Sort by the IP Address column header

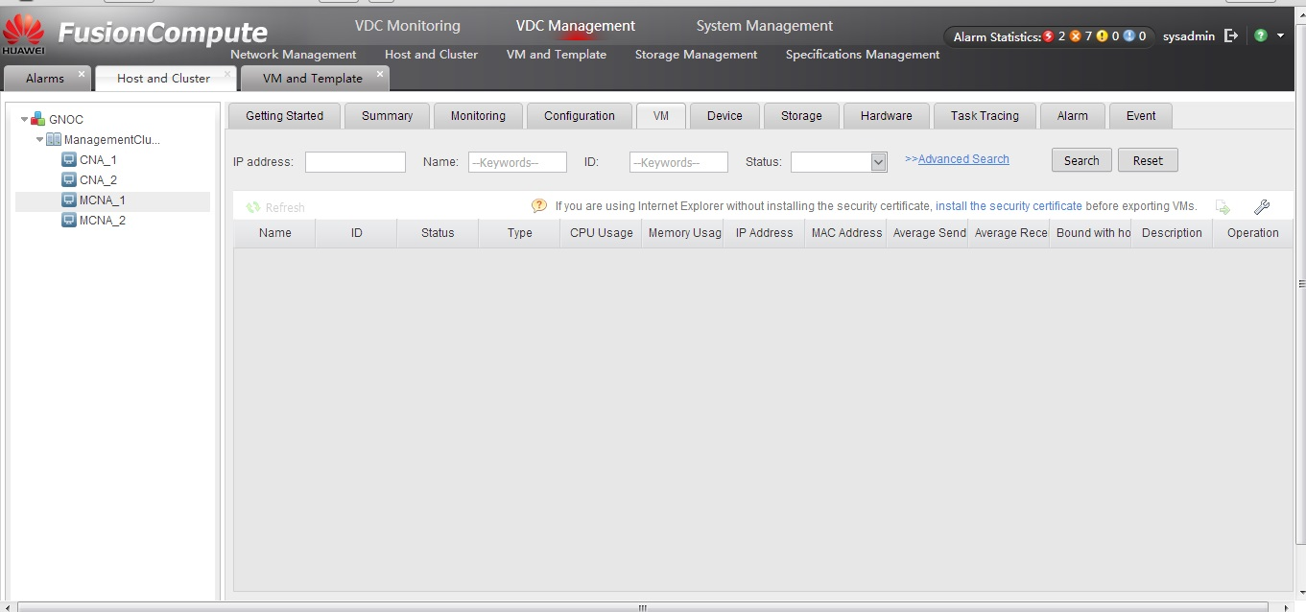[764, 233]
